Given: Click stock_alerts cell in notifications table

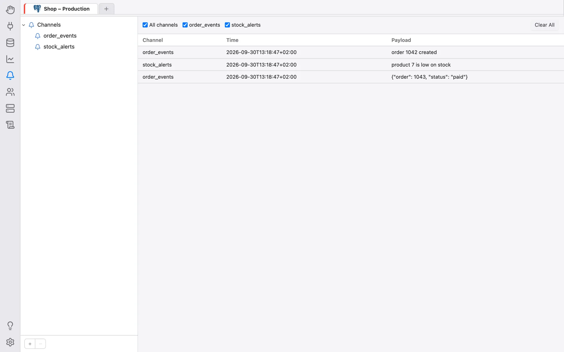Looking at the screenshot, I should click(157, 65).
